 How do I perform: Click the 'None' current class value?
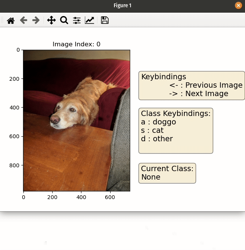click(x=151, y=177)
